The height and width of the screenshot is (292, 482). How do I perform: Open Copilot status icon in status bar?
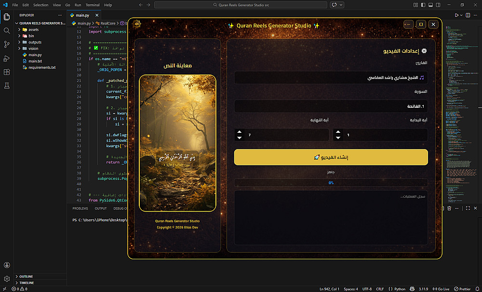(x=412, y=289)
